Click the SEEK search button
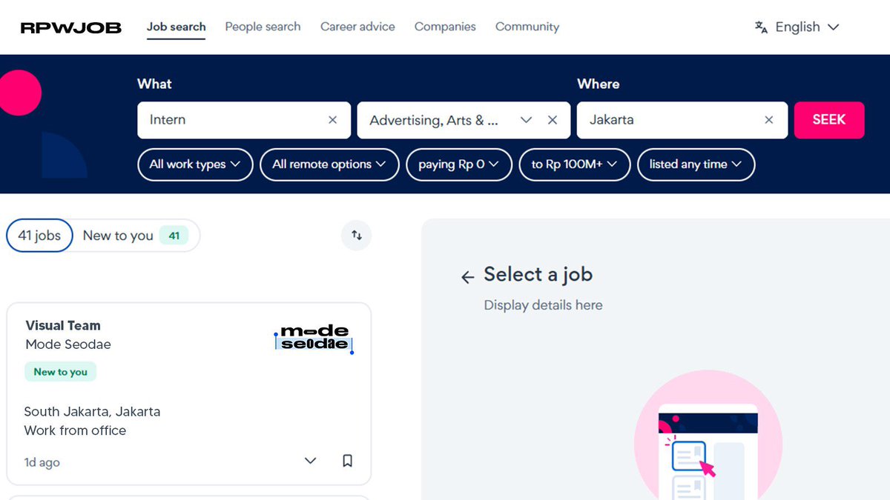Image resolution: width=890 pixels, height=500 pixels. (x=829, y=120)
